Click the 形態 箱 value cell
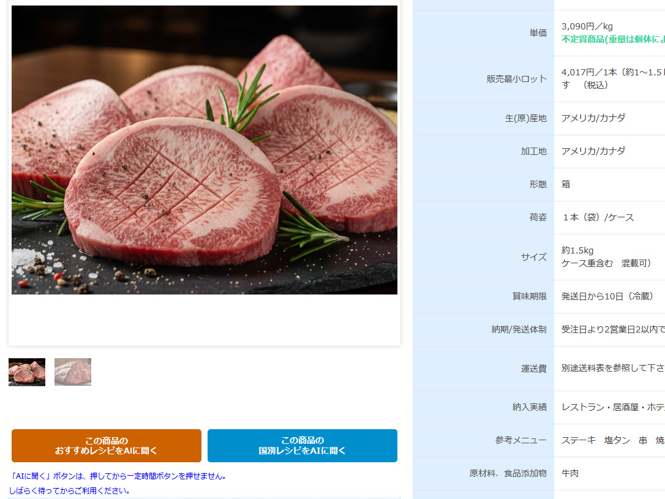Image resolution: width=665 pixels, height=499 pixels. [x=609, y=184]
